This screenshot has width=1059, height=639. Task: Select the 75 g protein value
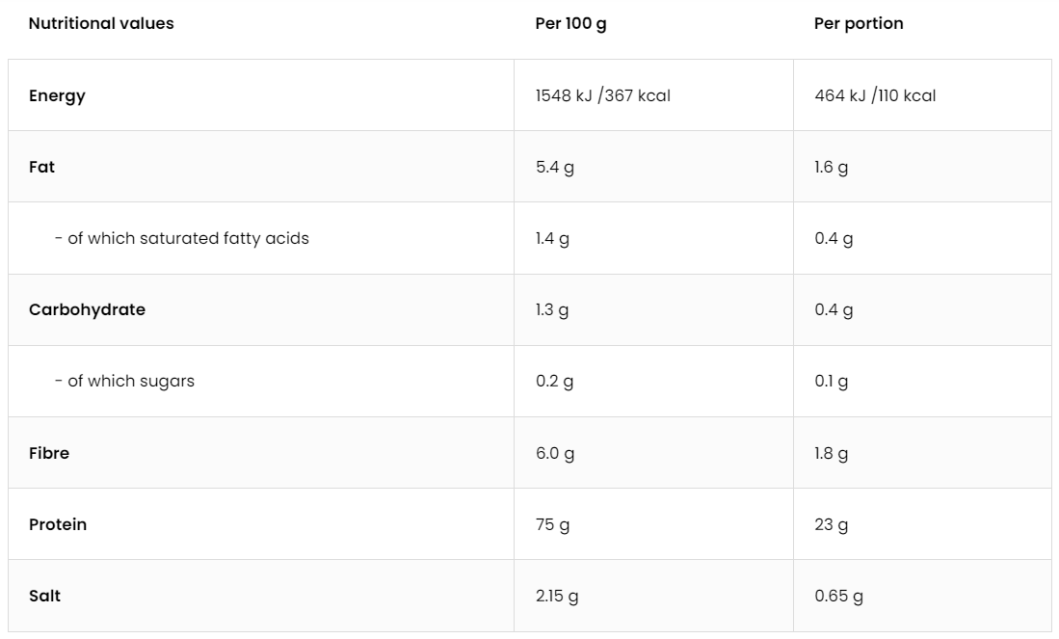(x=552, y=524)
